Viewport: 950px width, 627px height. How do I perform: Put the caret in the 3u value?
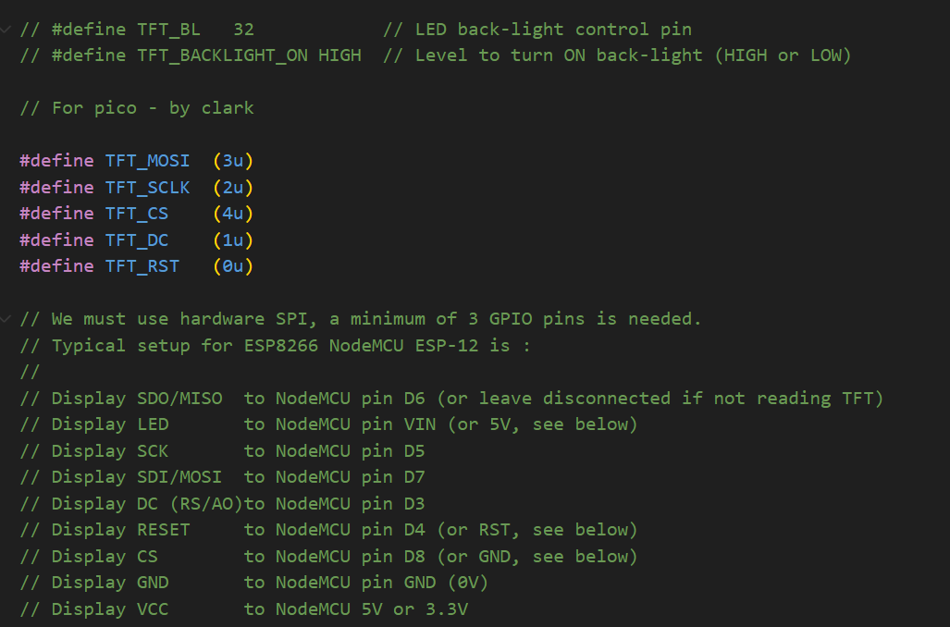tap(233, 161)
